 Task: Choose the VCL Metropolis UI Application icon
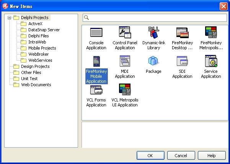(125, 90)
